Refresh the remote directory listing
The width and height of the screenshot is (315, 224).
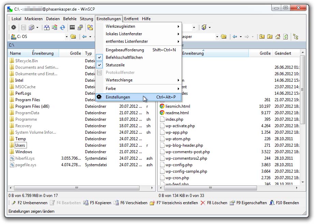286,37
